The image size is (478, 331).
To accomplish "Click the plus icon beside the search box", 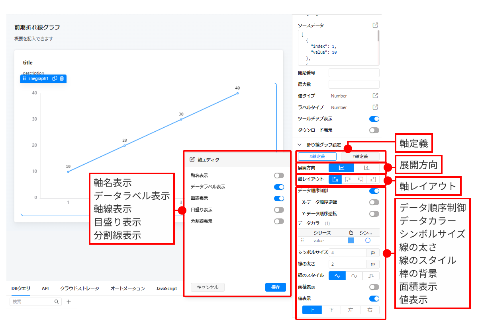I will tap(69, 302).
